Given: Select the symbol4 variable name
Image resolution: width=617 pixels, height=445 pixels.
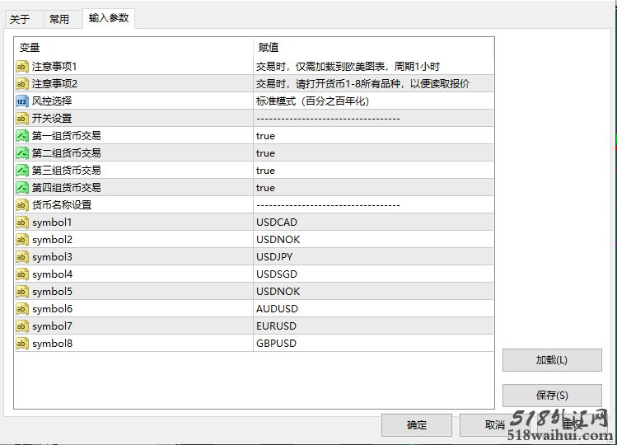Looking at the screenshot, I should pos(53,274).
